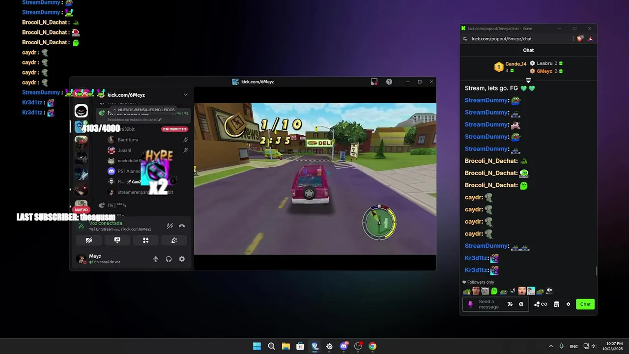Open the smiley emoji picker in chat

pos(521,304)
